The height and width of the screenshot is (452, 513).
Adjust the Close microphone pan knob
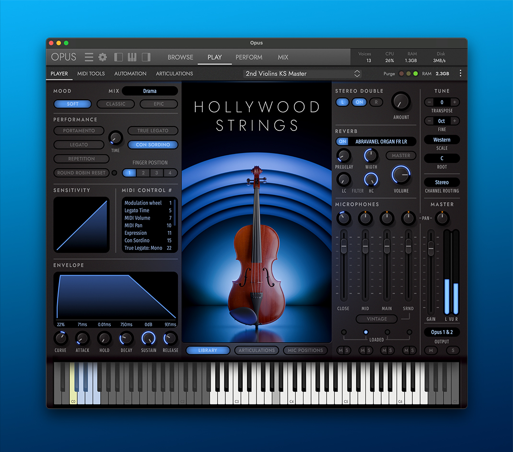[x=344, y=218]
